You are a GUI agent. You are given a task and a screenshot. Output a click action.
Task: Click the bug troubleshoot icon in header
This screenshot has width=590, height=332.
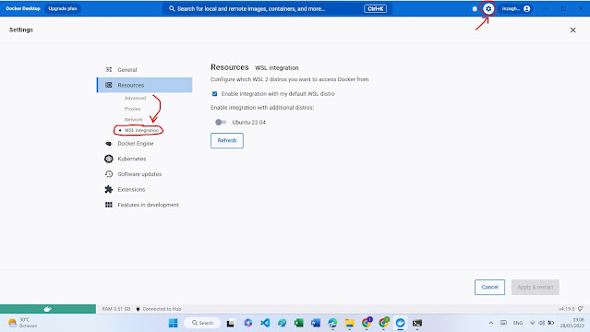point(475,8)
